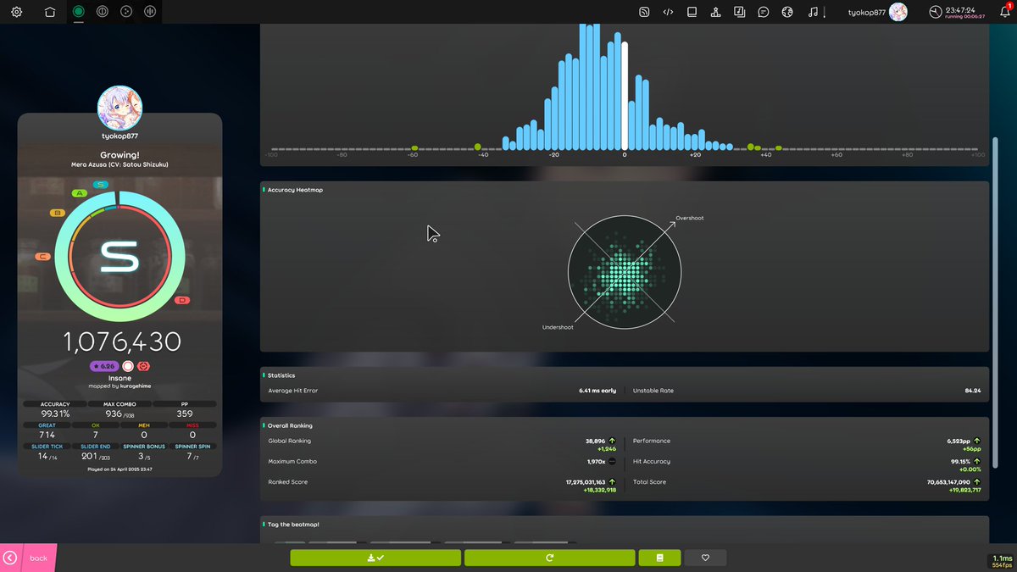The height and width of the screenshot is (572, 1017).
Task: Open the tyokop877 profile button in toolbar
Action: tap(877, 12)
